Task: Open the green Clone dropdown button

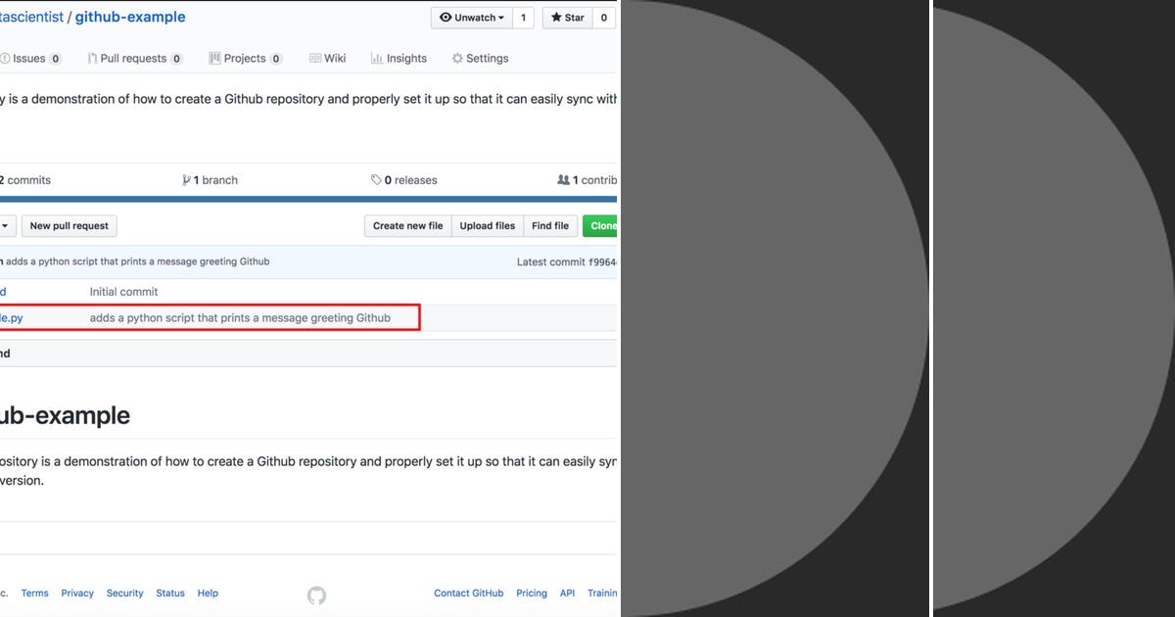Action: [x=600, y=226]
